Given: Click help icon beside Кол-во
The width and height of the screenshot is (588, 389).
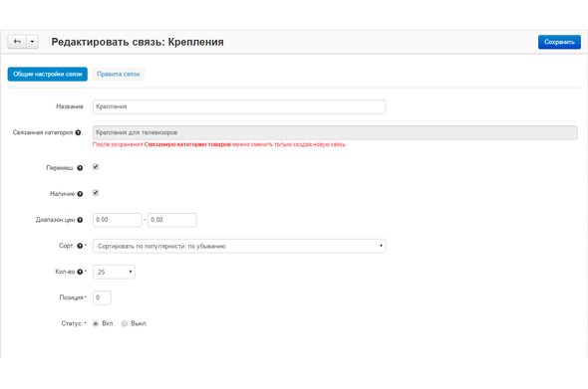Looking at the screenshot, I should (80, 272).
